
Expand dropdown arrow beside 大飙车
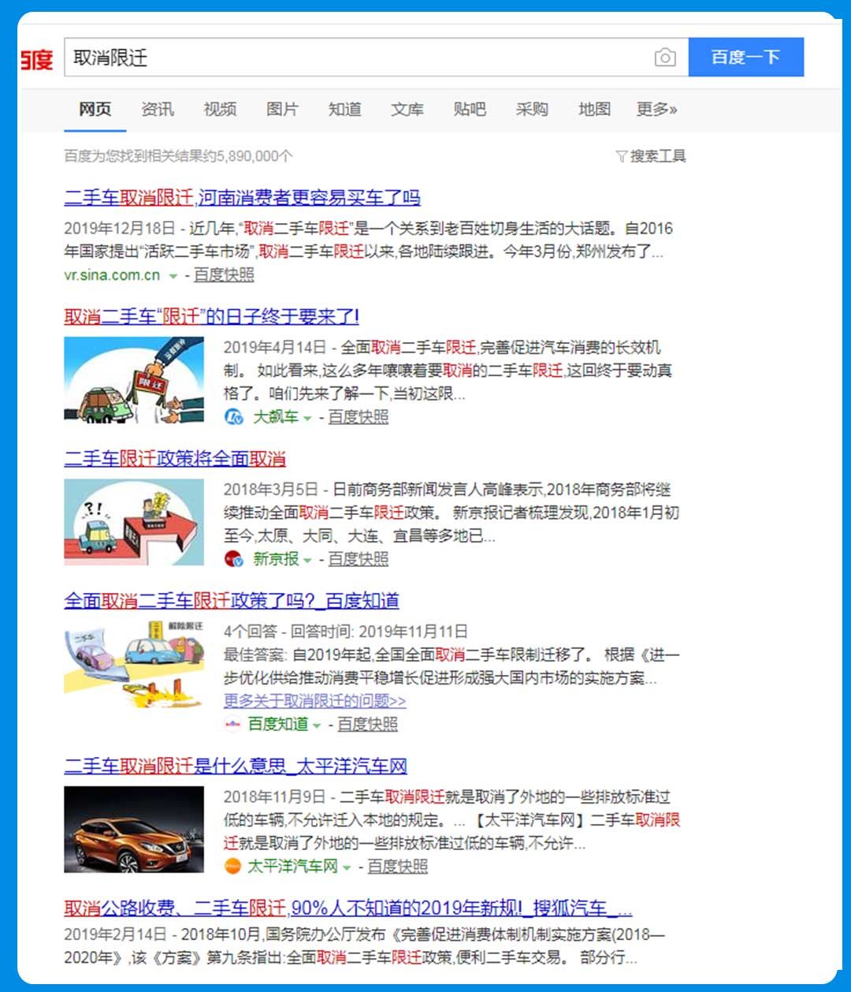308,418
